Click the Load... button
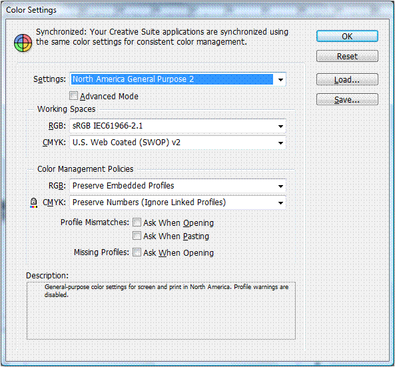Image resolution: width=395 pixels, height=367 pixels. pyautogui.click(x=347, y=80)
